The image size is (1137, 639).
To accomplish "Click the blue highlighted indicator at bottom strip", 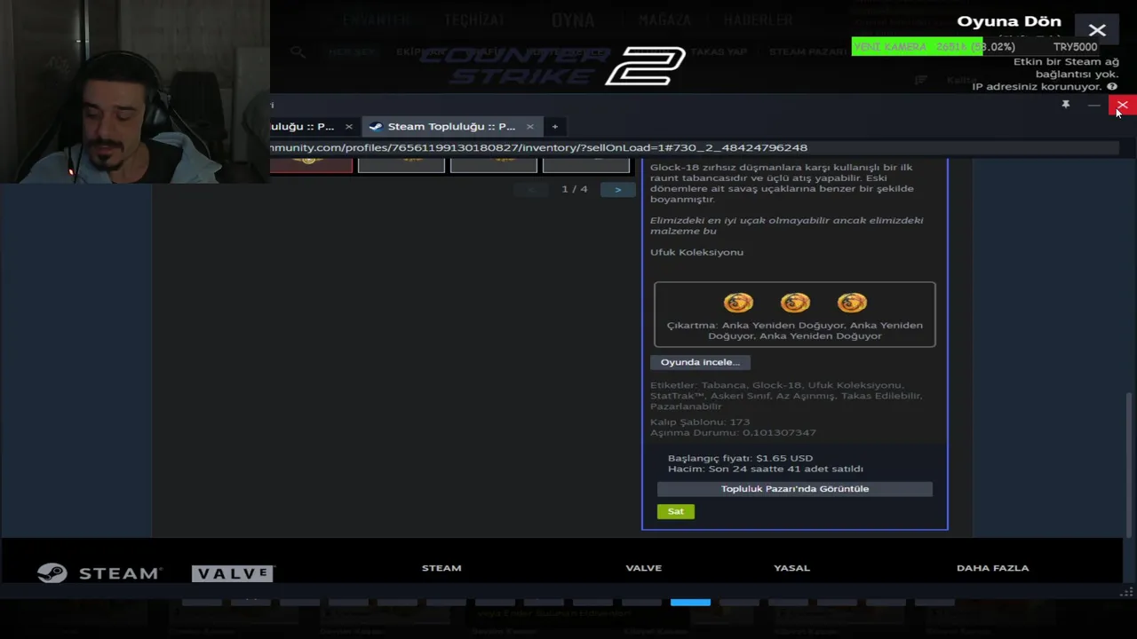I will pyautogui.click(x=690, y=603).
